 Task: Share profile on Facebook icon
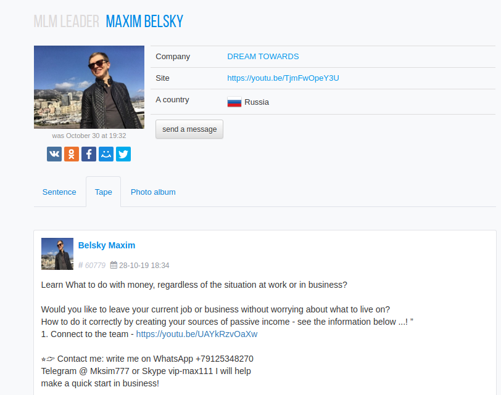tap(89, 154)
